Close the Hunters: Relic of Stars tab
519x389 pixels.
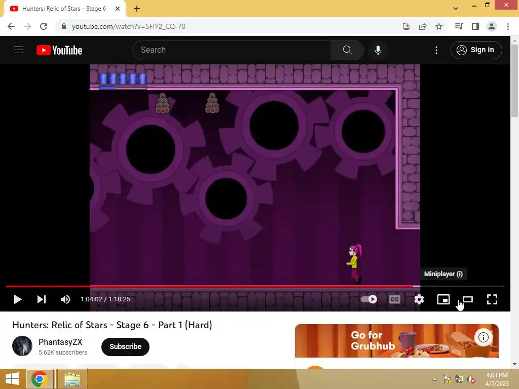[118, 9]
